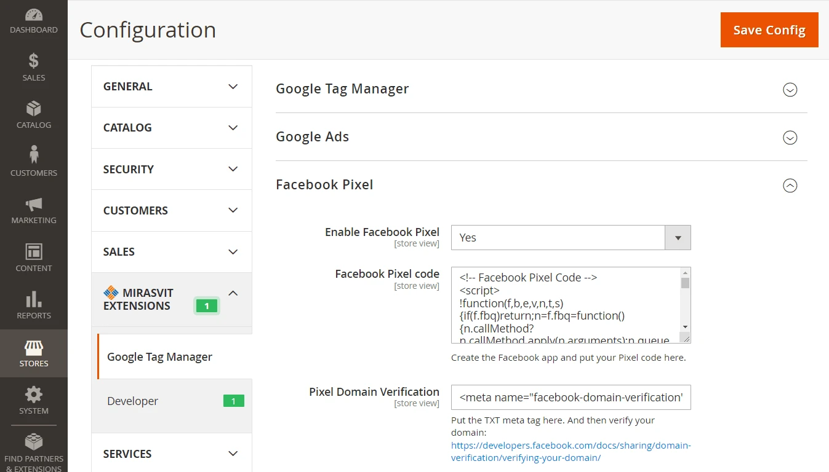Expand the Google Ads section
Viewport: 829px width, 472px height.
(790, 138)
